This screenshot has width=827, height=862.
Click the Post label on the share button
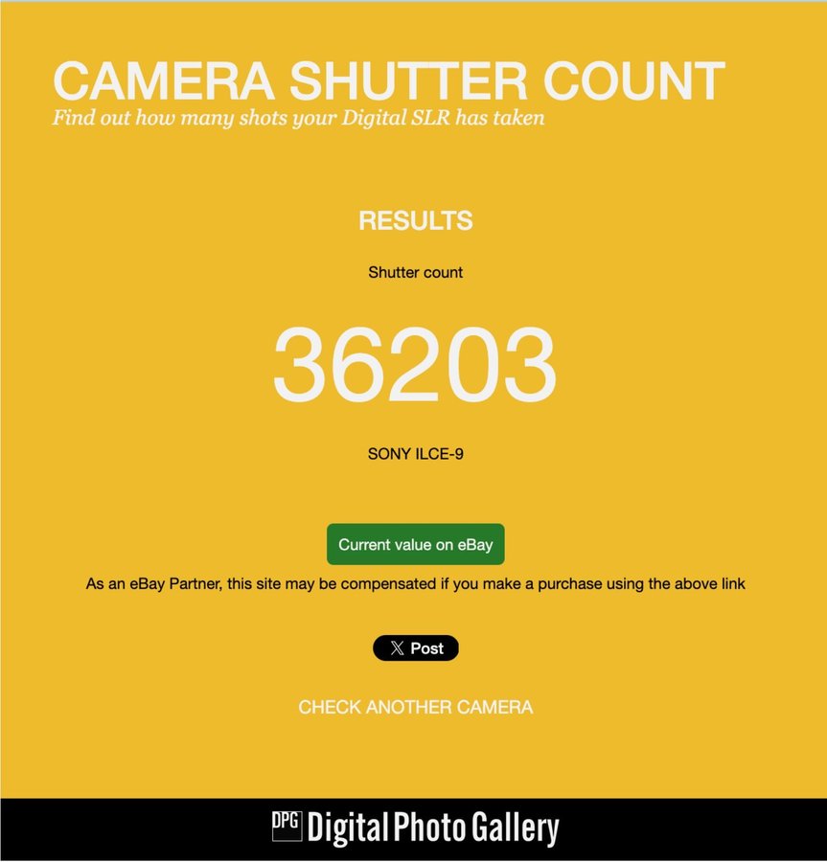click(x=426, y=648)
